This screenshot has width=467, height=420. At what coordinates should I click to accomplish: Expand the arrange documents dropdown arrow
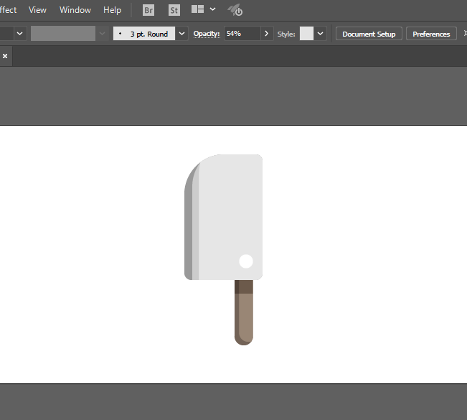[212, 9]
